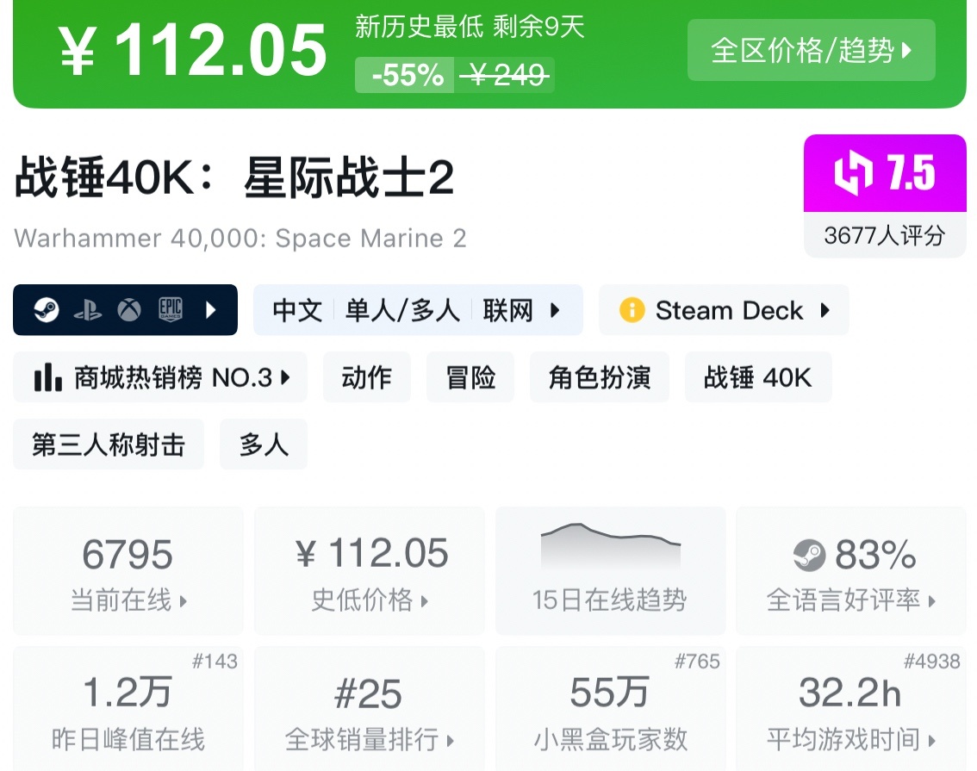Tap the Steam icon beside 83%
The height and width of the screenshot is (771, 977).
click(809, 555)
